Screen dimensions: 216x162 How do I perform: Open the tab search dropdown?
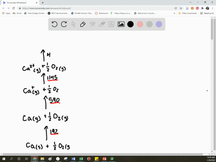pos(190,2)
